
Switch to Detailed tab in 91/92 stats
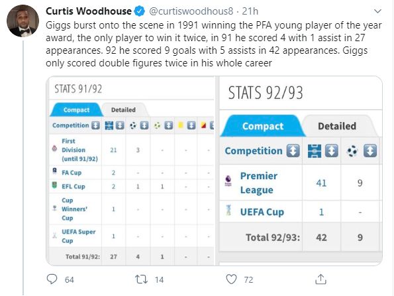point(123,110)
